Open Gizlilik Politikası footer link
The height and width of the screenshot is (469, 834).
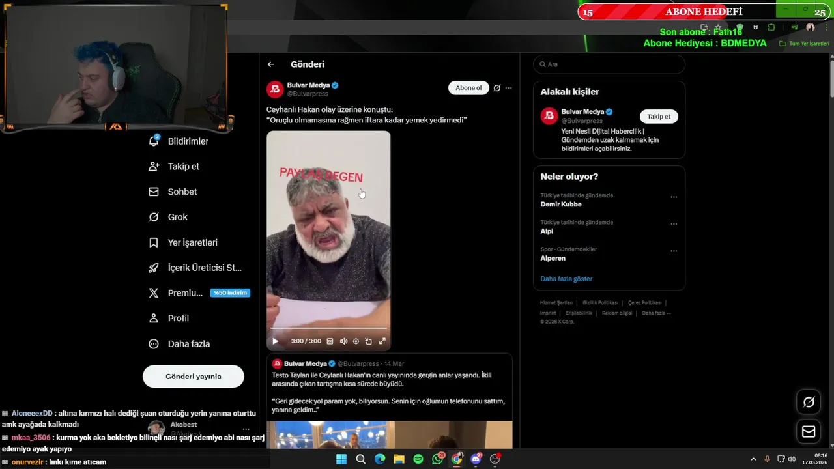[600, 303]
